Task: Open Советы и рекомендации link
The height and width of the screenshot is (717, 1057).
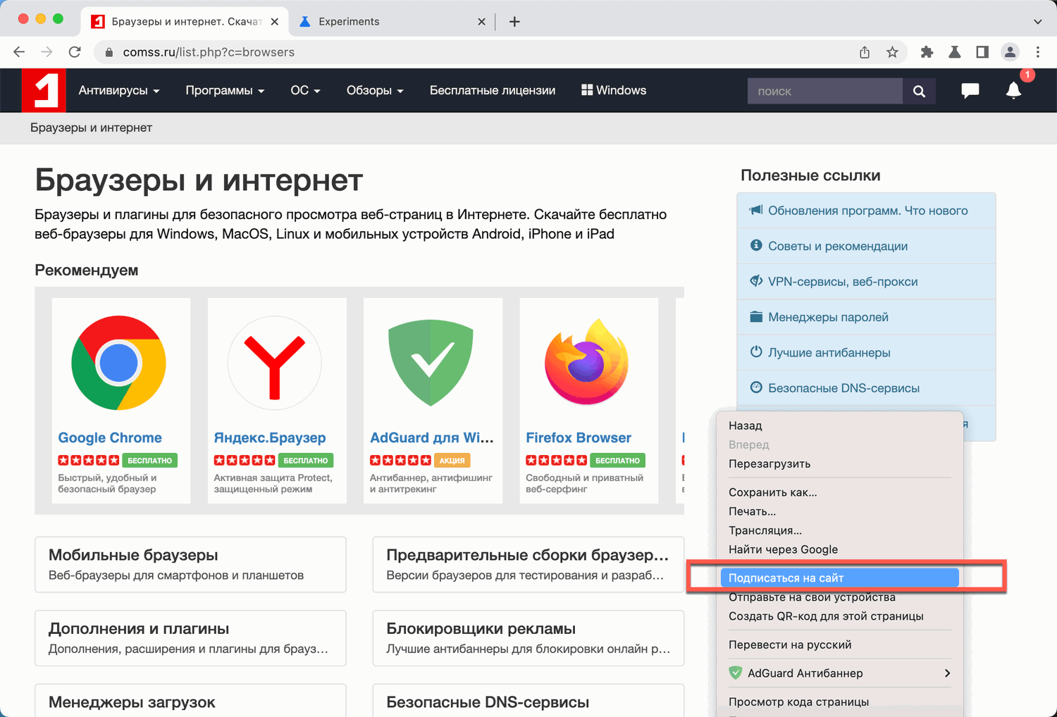Action: (x=866, y=246)
